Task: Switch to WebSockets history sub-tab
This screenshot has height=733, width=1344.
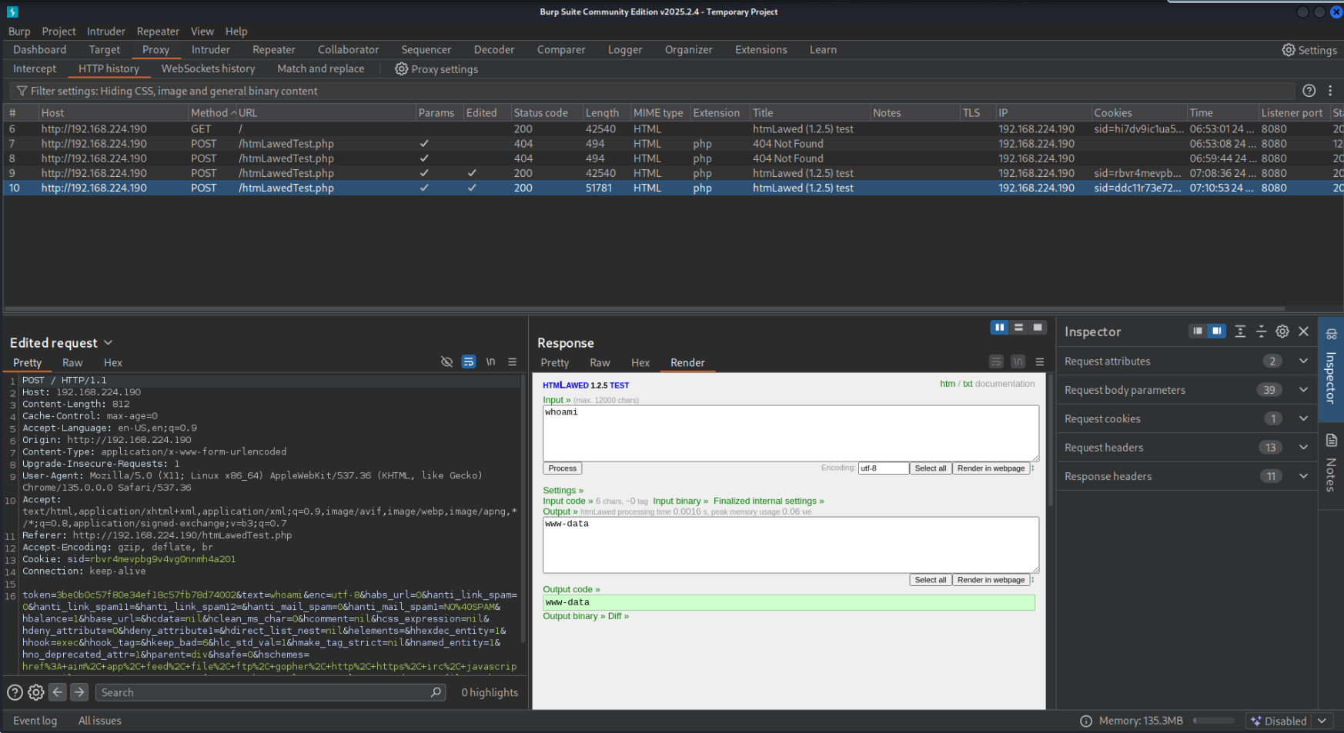Action: pos(208,68)
